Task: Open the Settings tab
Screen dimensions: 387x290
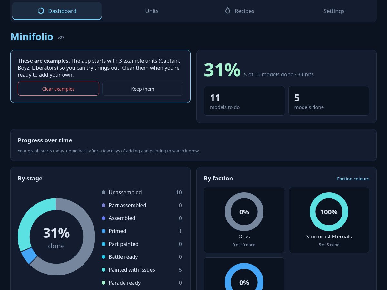Action: pos(334,11)
